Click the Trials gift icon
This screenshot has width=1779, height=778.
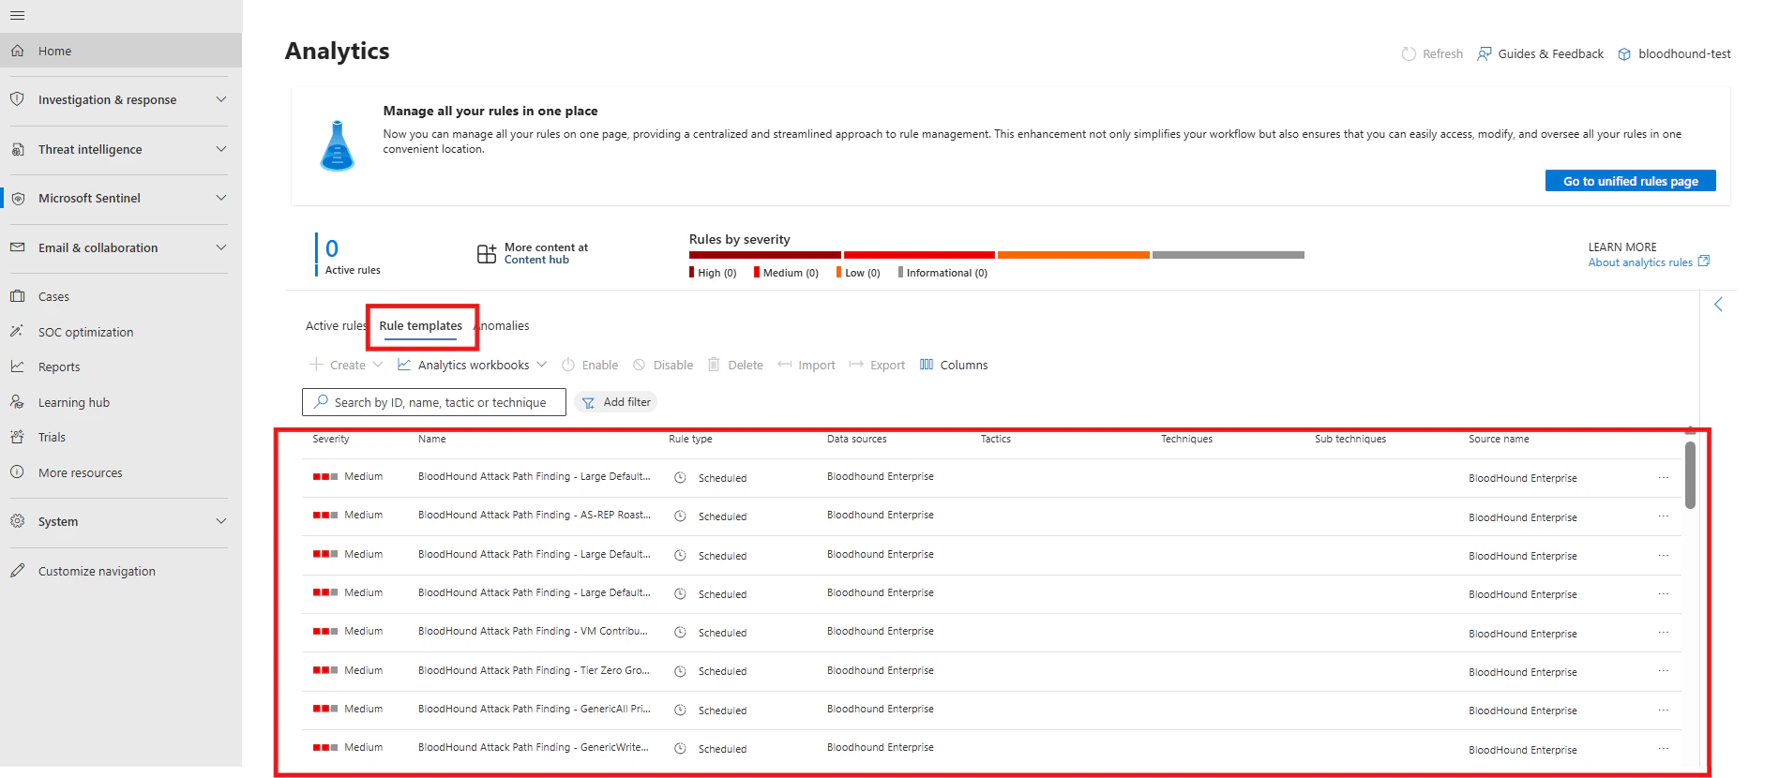17,437
